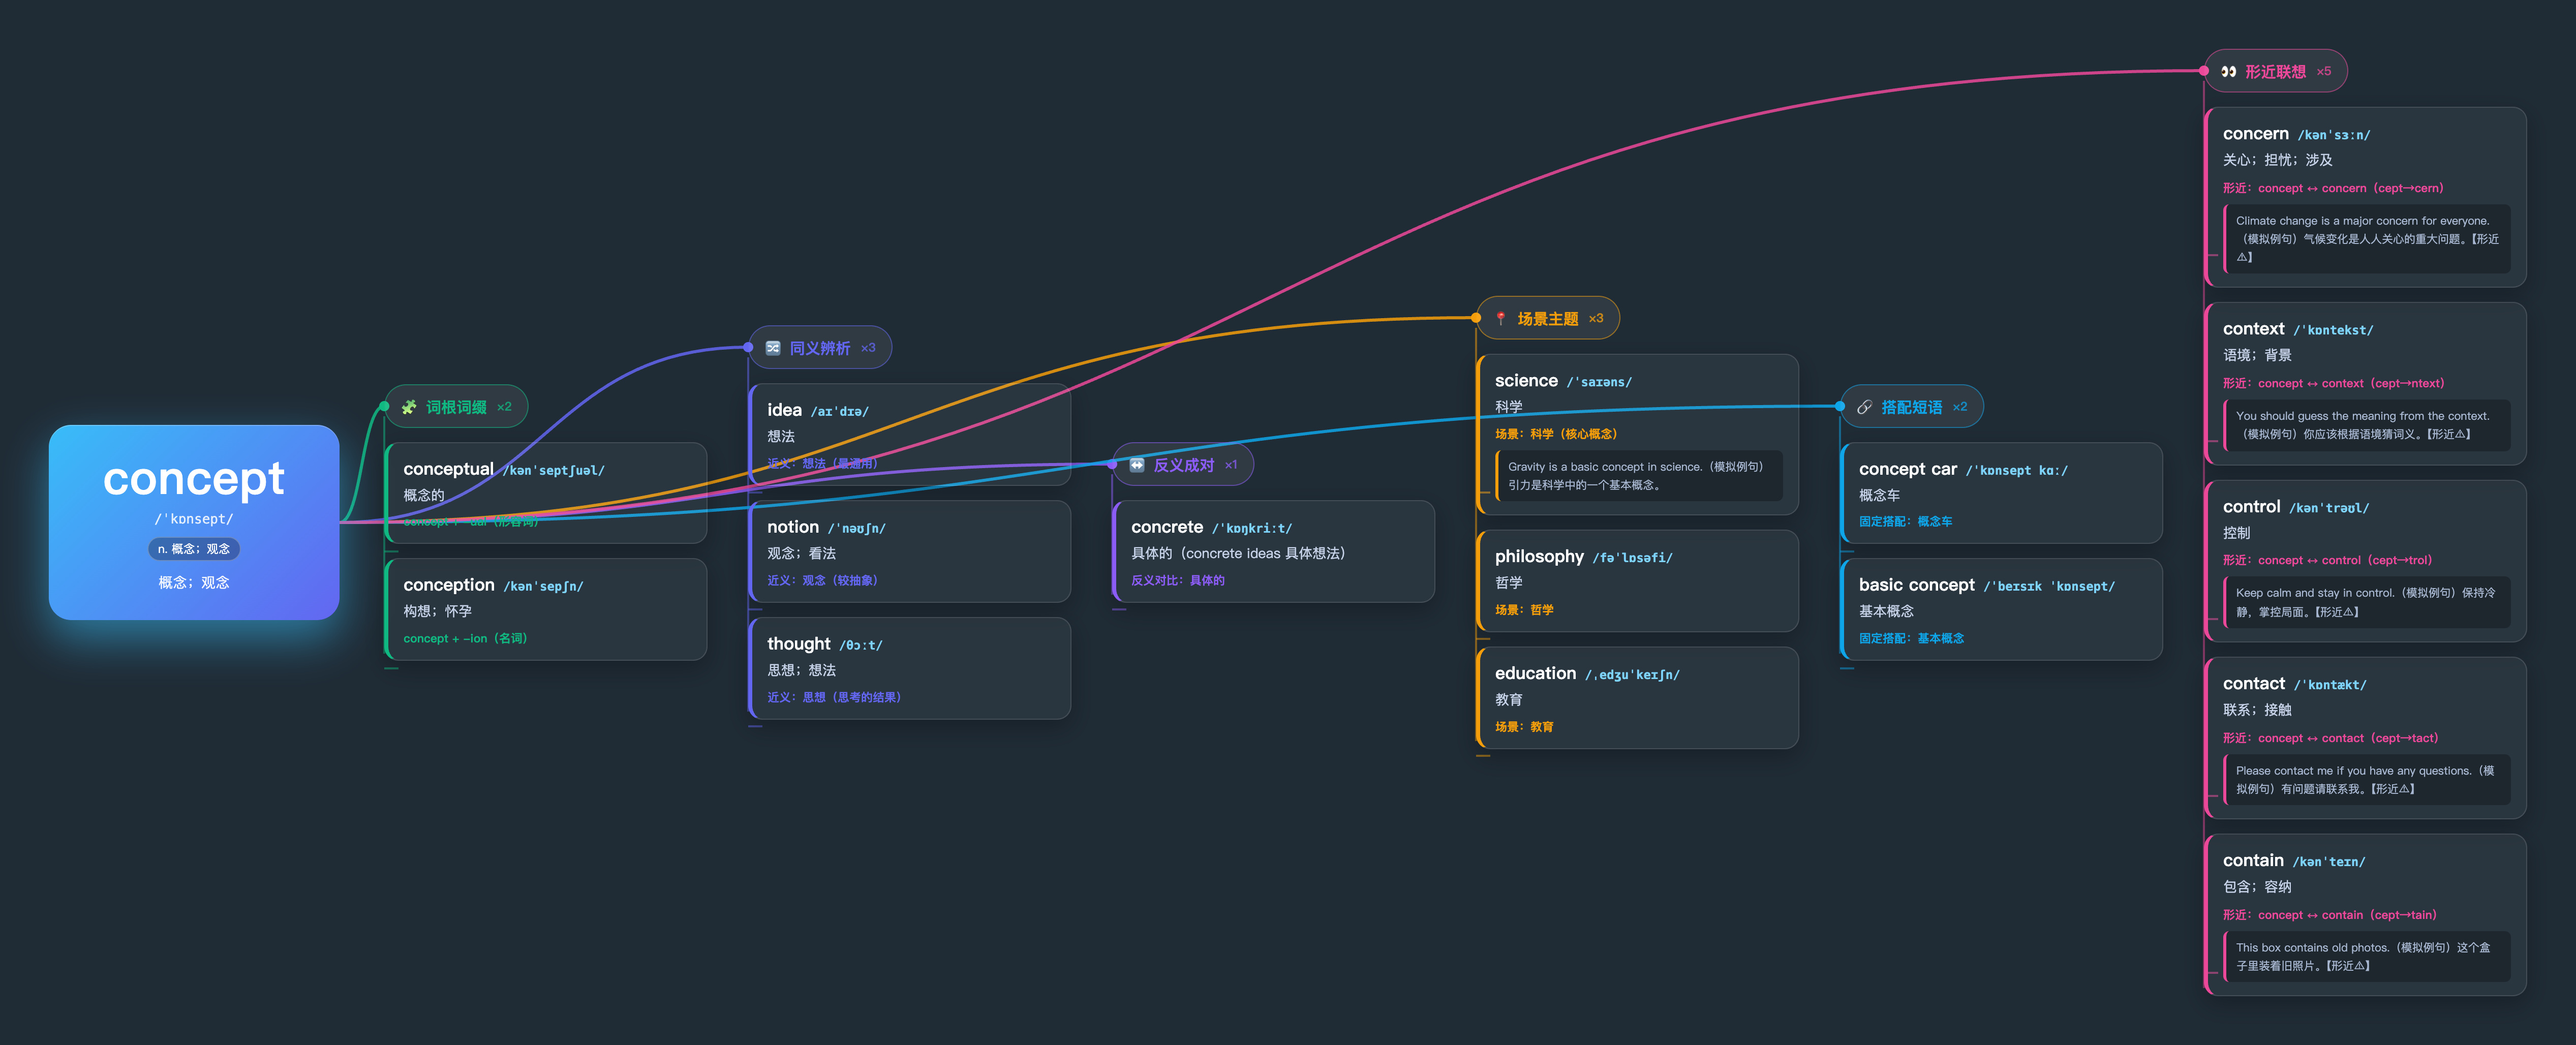Click the shuffle icon beside 同义辨析
Image resolution: width=2576 pixels, height=1045 pixels.
(773, 348)
